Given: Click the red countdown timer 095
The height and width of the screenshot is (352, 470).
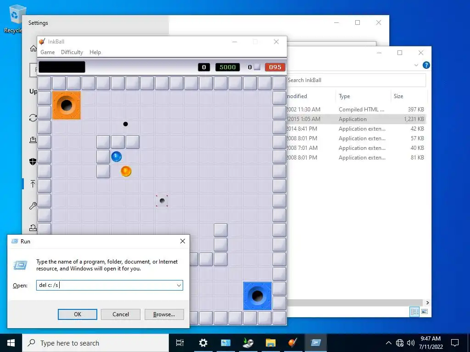Looking at the screenshot, I should point(275,67).
